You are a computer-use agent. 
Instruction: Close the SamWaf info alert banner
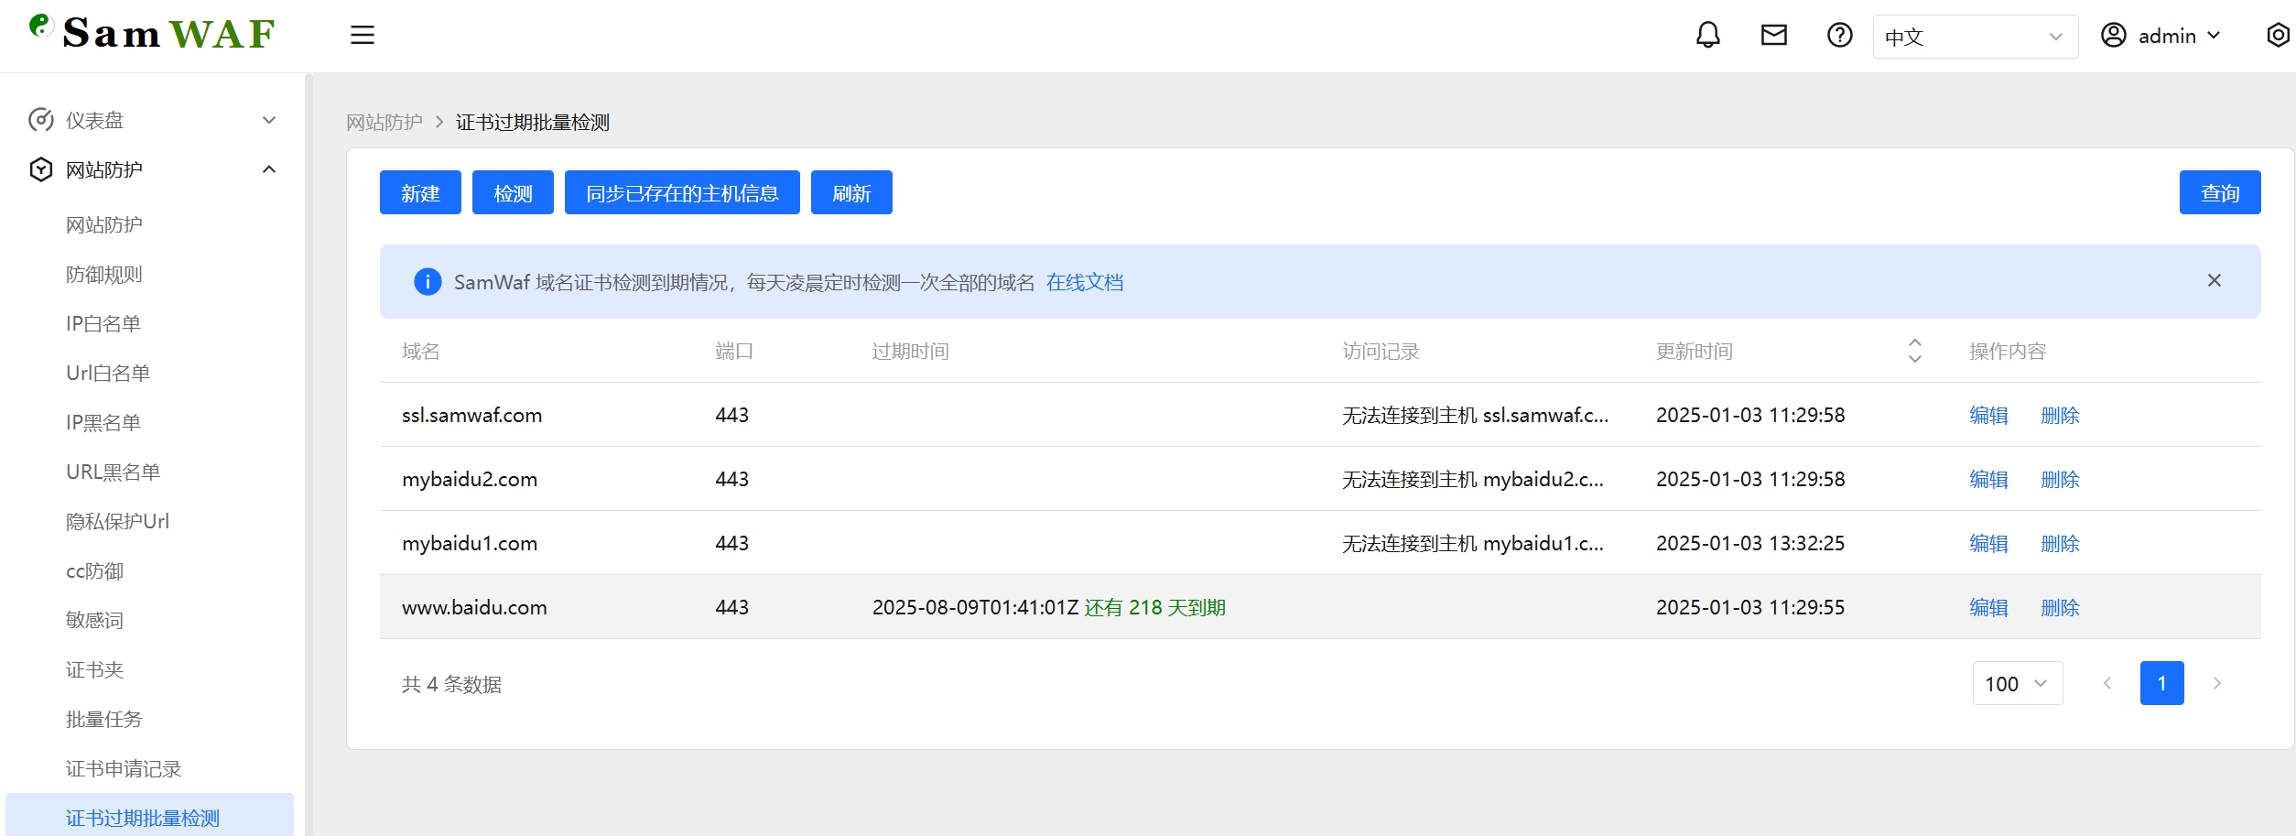click(x=2215, y=280)
